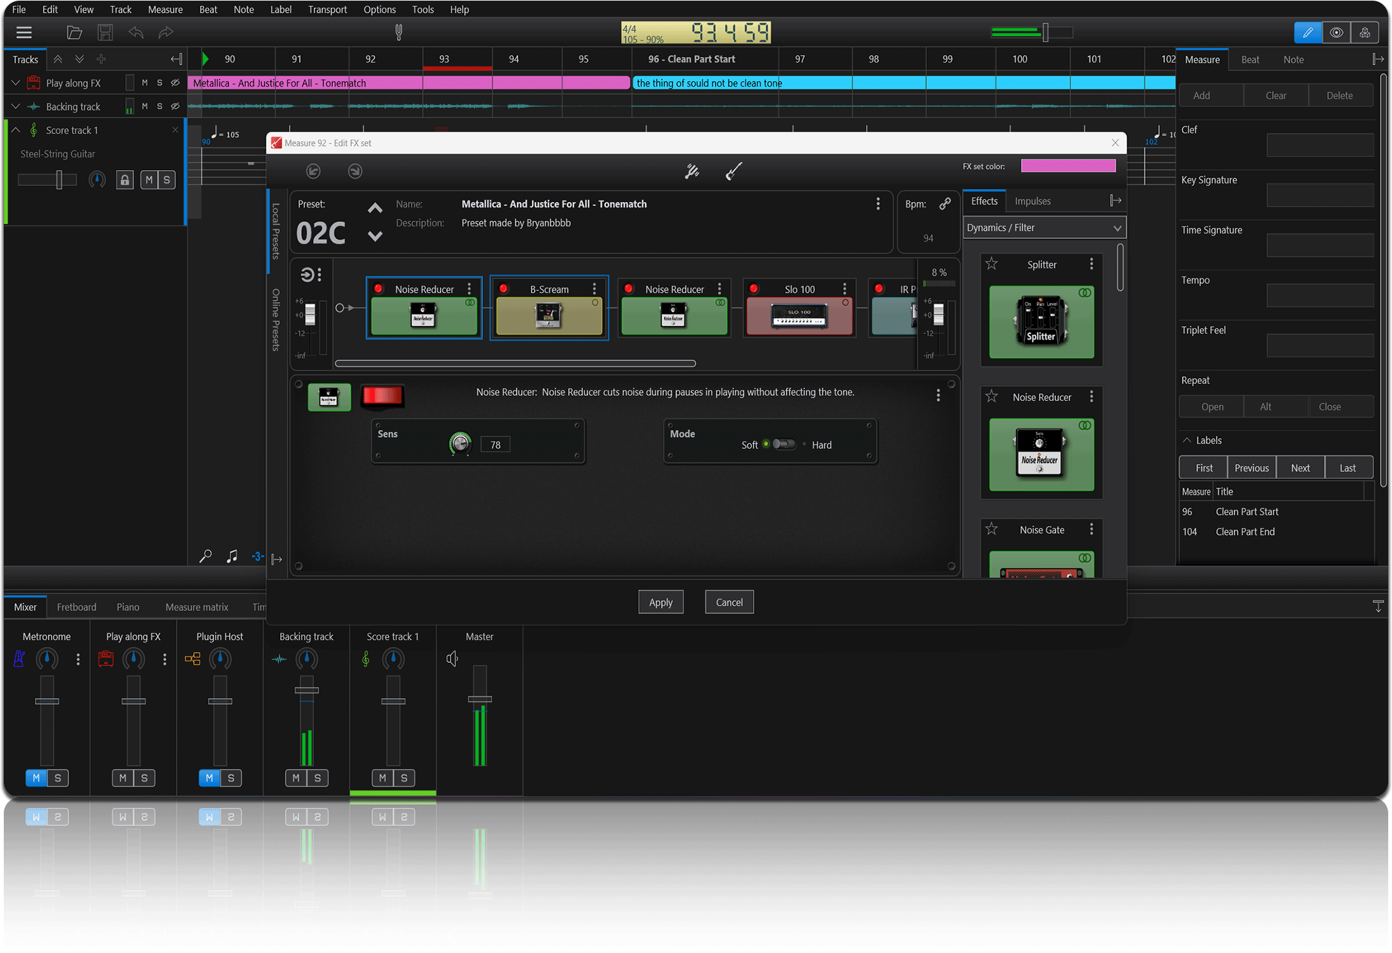This screenshot has width=1392, height=953.
Task: Click the pencil edit tool icon
Action: (x=1308, y=33)
